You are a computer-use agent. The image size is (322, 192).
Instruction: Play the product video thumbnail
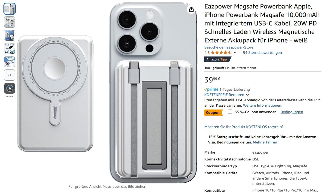[x=10, y=88]
